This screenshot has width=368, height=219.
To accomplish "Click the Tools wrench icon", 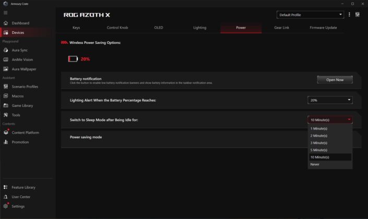I will point(6,115).
